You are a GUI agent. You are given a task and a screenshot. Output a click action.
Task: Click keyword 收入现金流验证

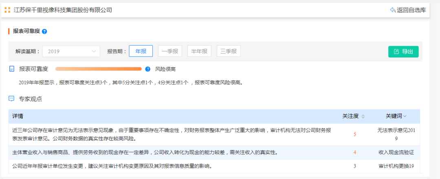[x=396, y=152]
